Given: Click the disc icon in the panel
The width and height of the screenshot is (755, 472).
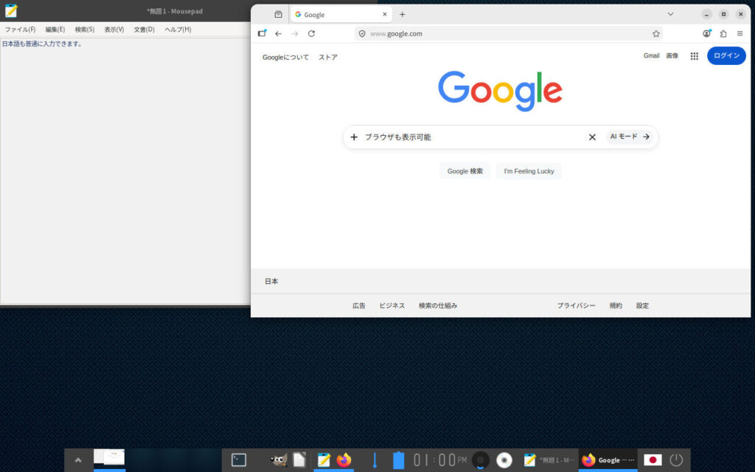Looking at the screenshot, I should coord(504,460).
